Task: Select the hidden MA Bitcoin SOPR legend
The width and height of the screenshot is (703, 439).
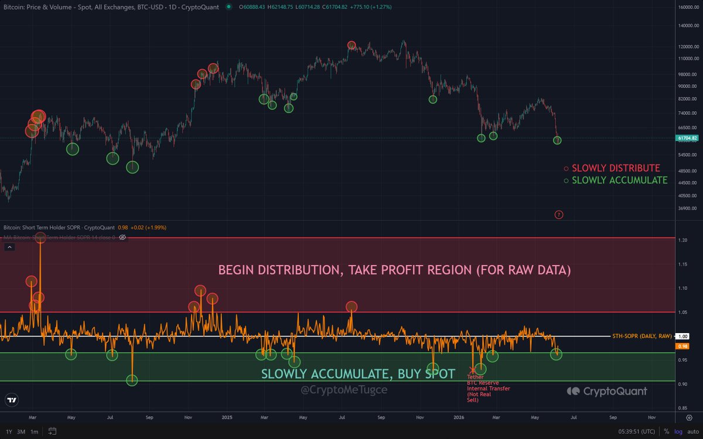Action: pos(59,237)
